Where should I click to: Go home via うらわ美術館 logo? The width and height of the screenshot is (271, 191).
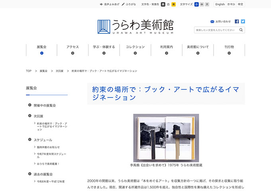click(135, 27)
